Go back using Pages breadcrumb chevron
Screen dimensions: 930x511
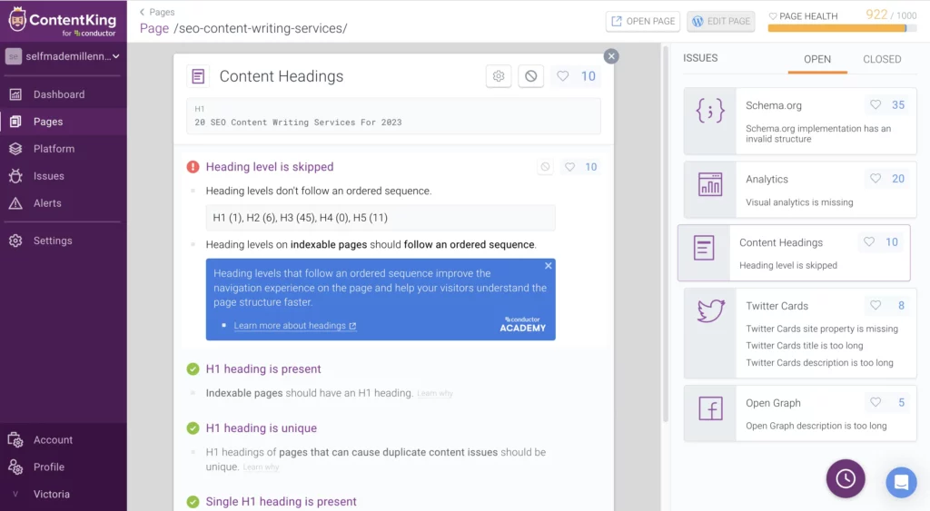click(x=143, y=12)
